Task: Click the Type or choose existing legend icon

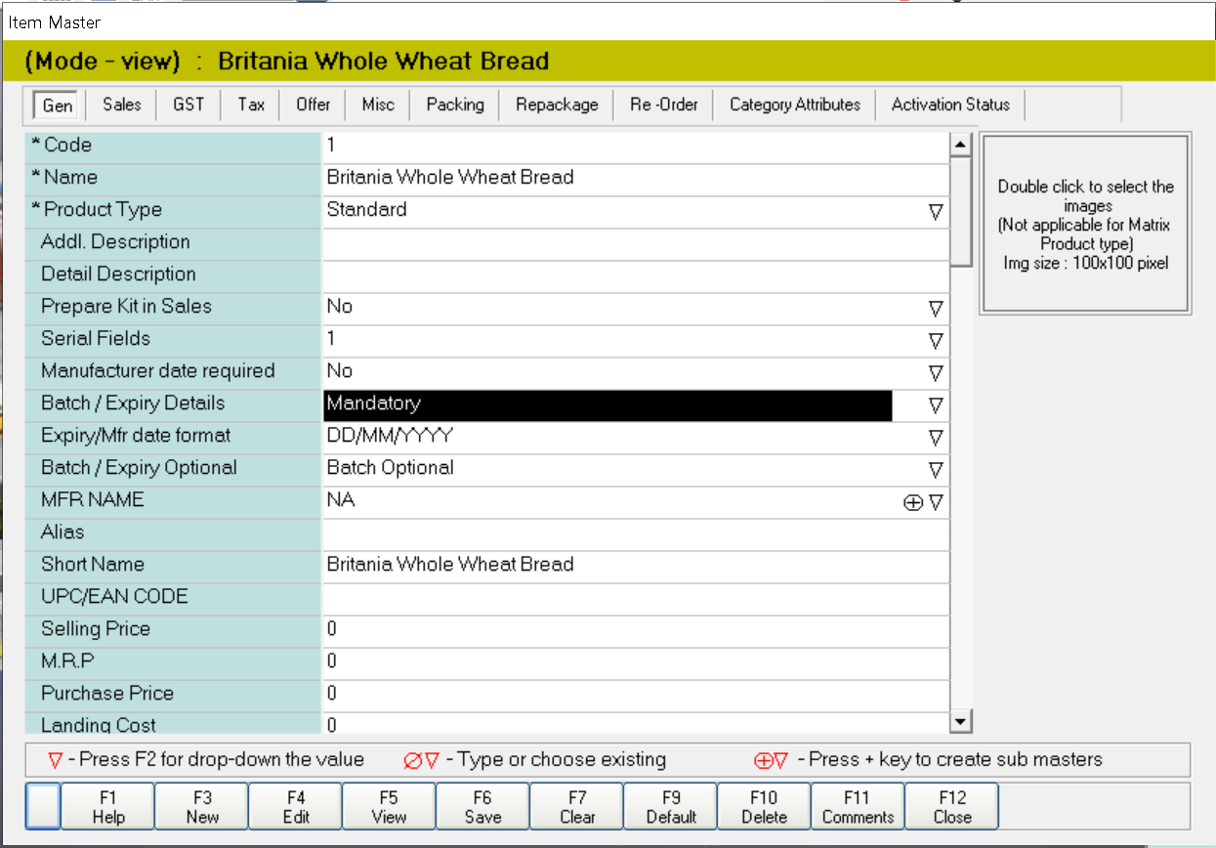Action: coord(422,760)
